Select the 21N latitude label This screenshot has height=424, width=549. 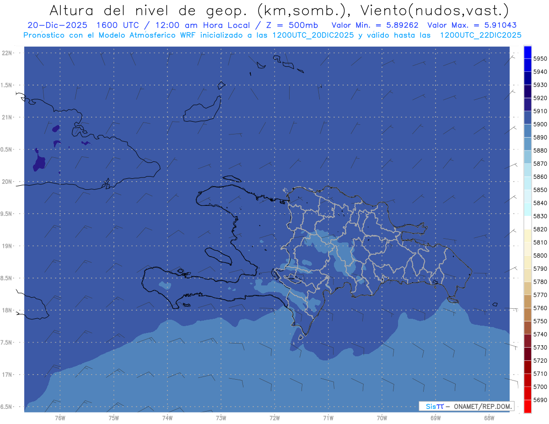7,118
